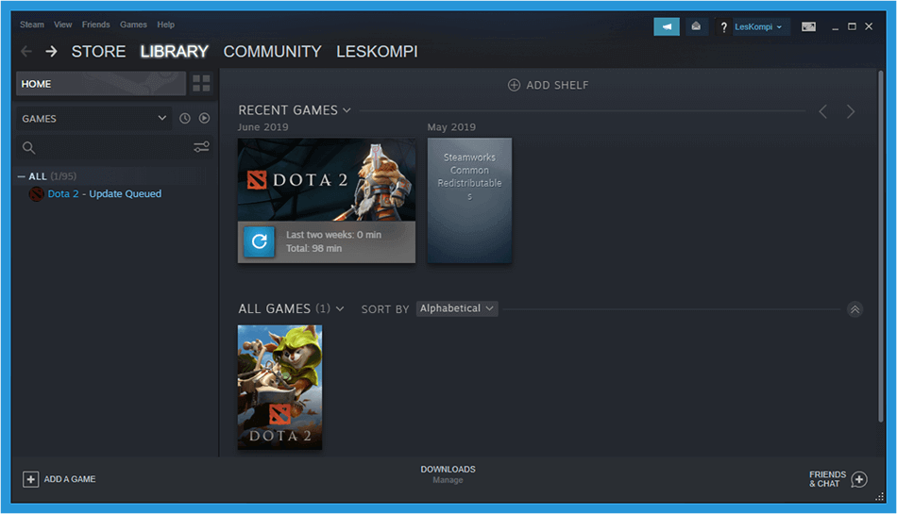Open the Alphabetical sort dropdown
Viewport: 897px width, 514px height.
coord(456,308)
